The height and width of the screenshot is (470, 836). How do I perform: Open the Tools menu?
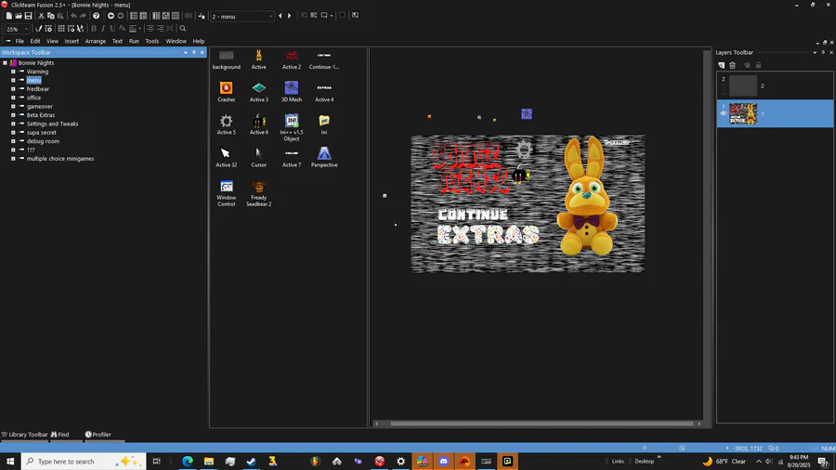coord(152,41)
